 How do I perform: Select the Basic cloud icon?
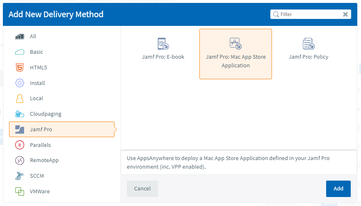point(20,52)
